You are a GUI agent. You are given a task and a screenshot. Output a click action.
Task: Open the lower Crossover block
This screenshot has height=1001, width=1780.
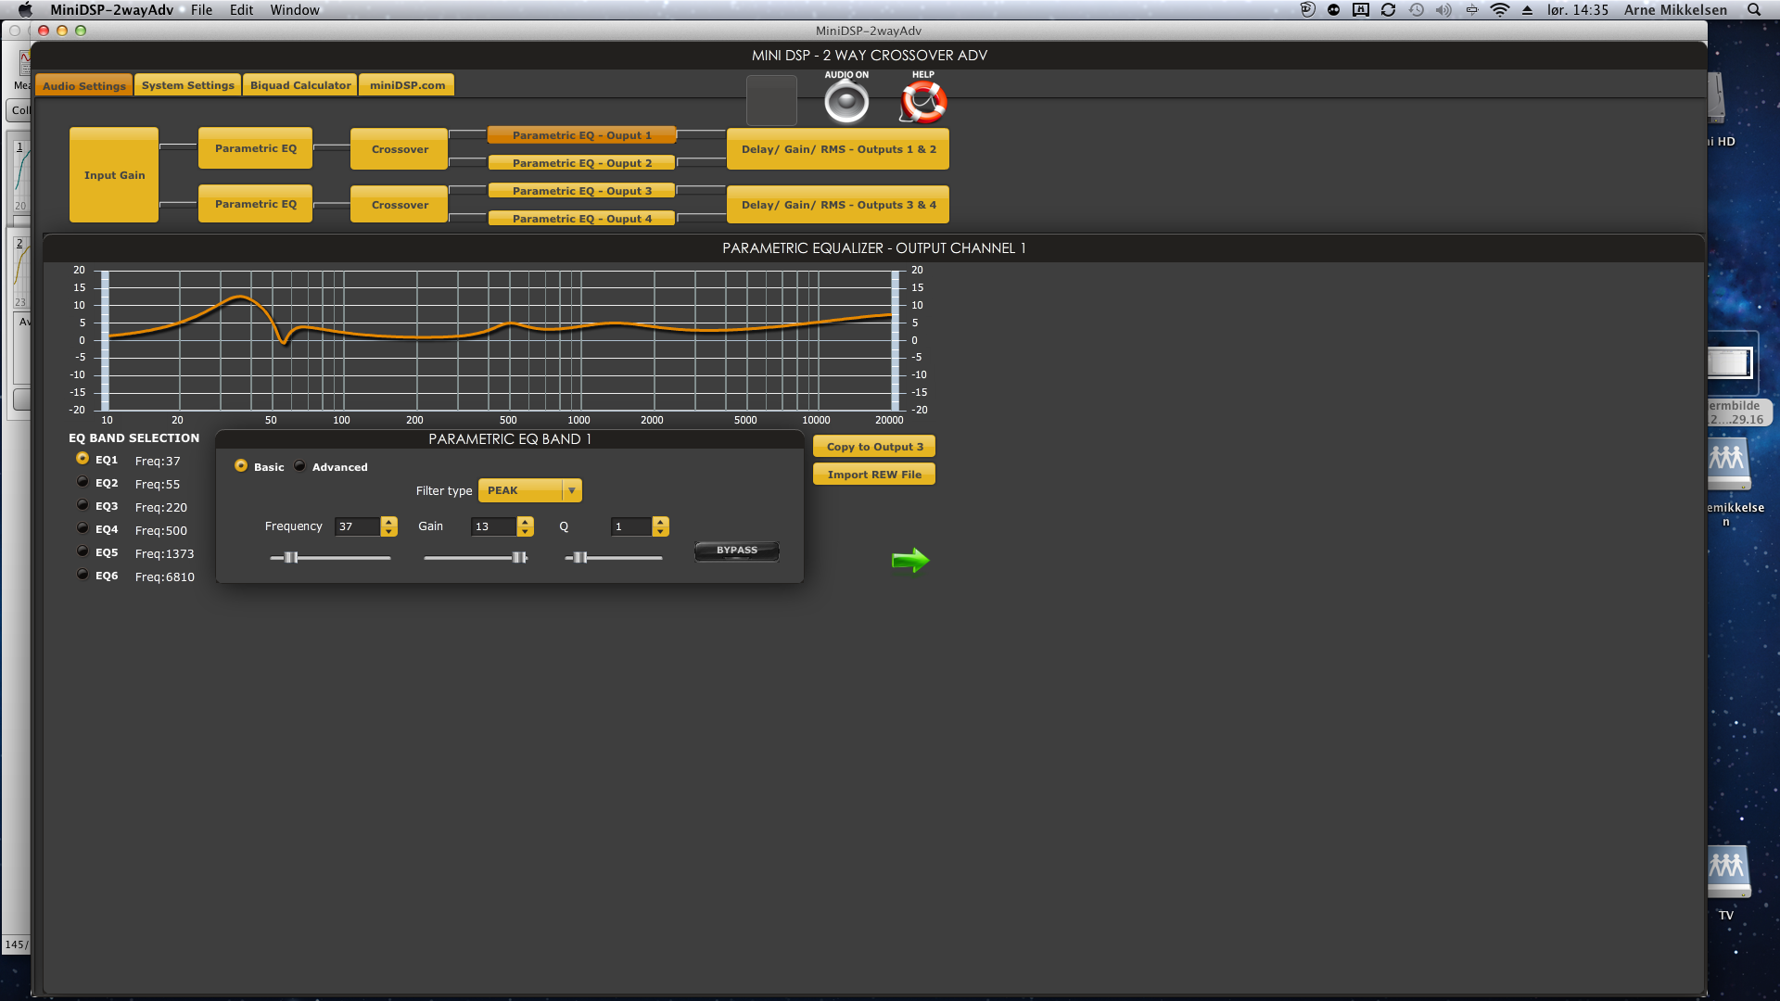(400, 204)
